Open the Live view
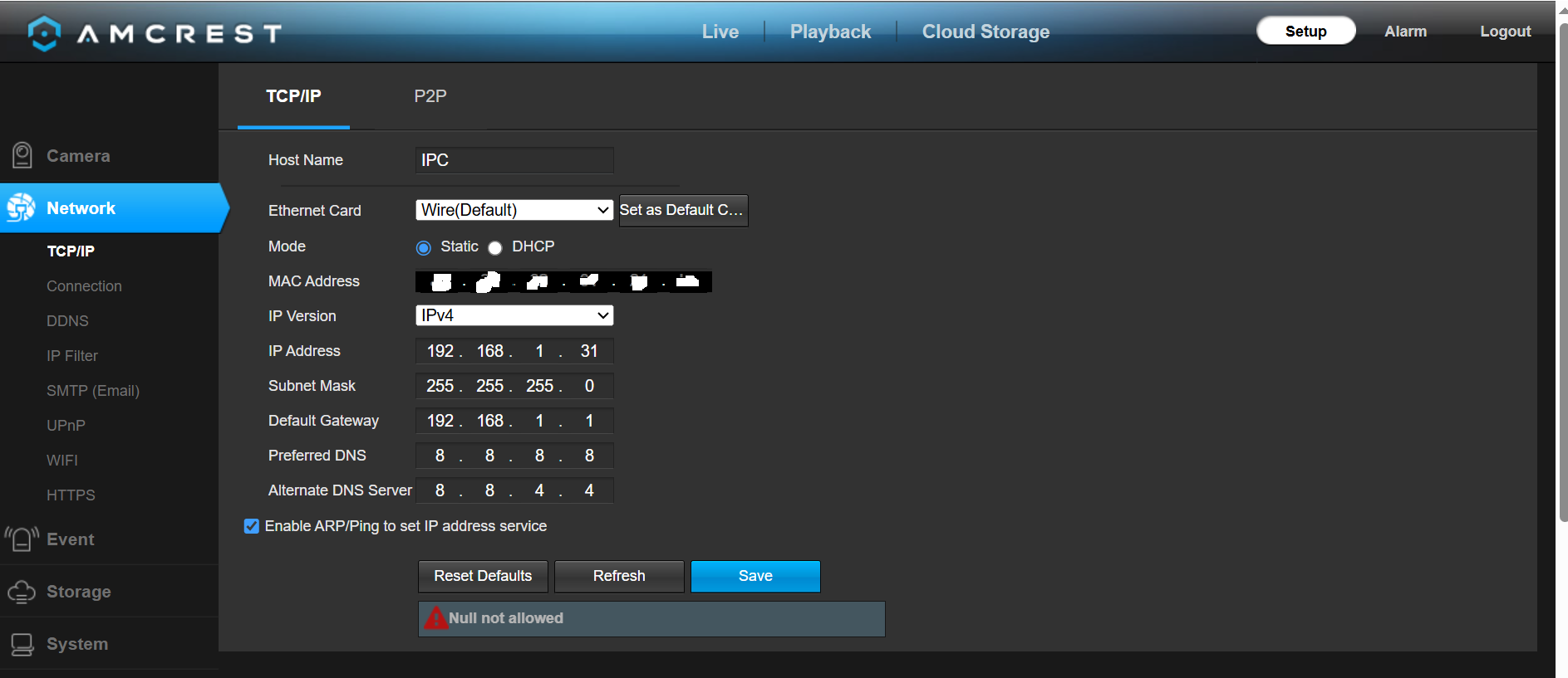 click(x=720, y=32)
